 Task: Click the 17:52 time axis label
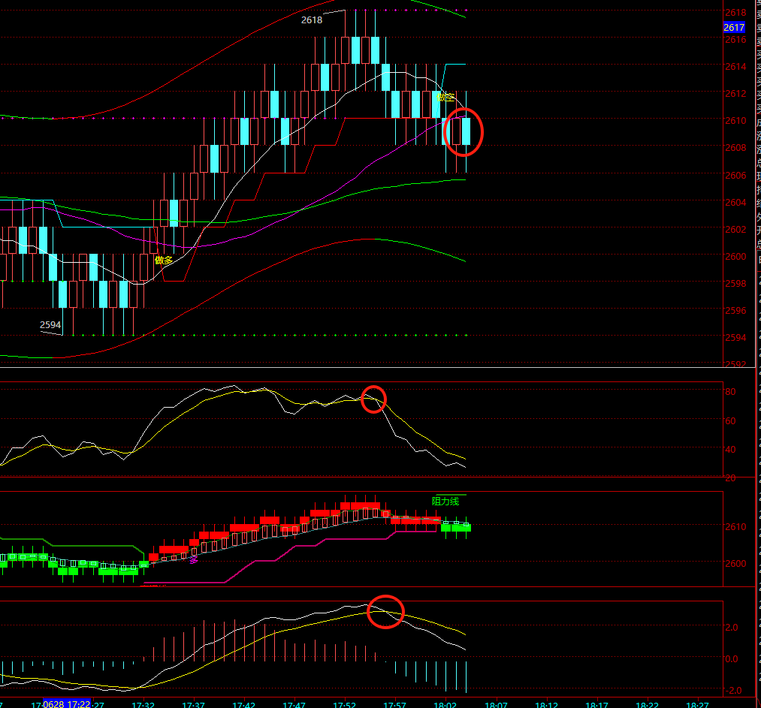[345, 704]
